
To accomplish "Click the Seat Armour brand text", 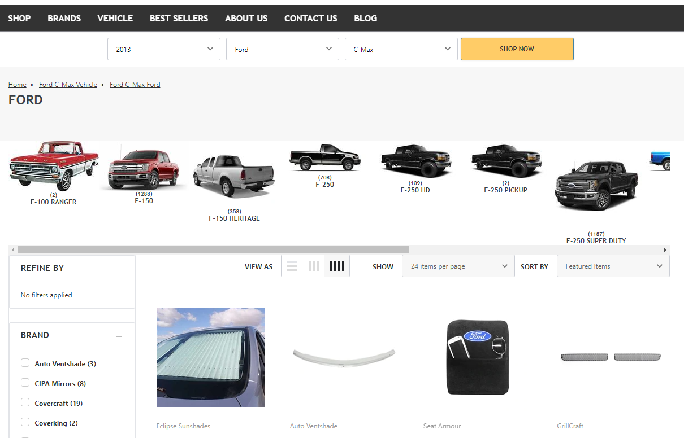I will tap(442, 426).
